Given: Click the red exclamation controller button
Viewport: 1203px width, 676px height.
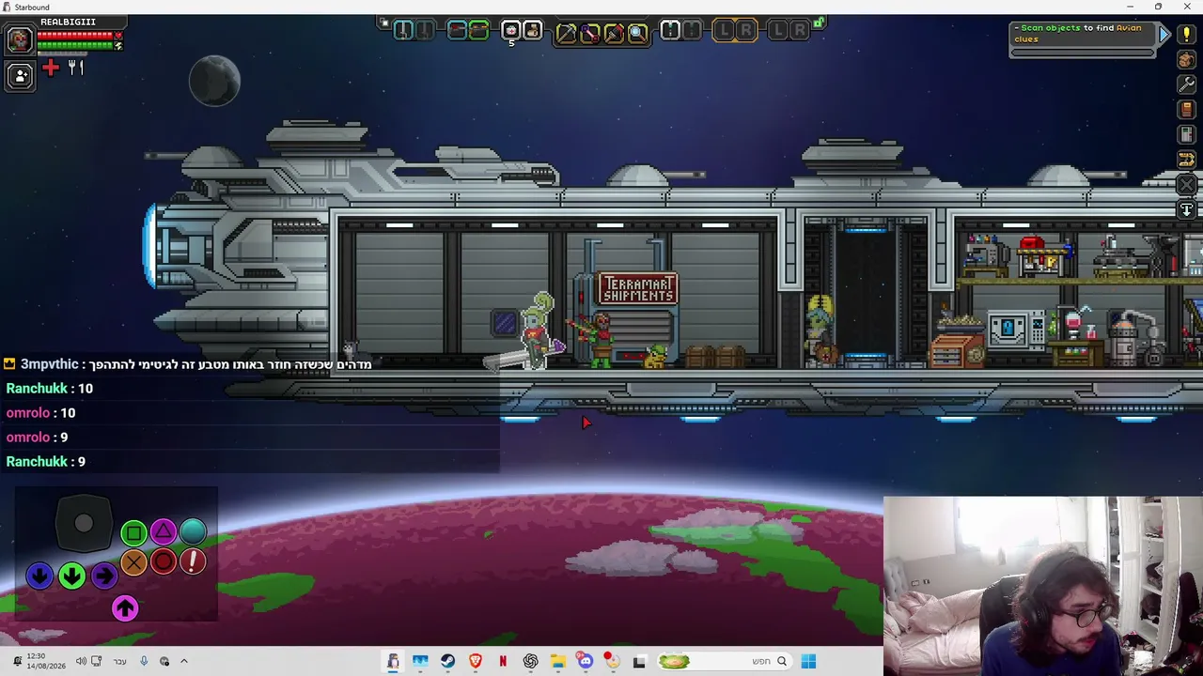Looking at the screenshot, I should tap(193, 561).
